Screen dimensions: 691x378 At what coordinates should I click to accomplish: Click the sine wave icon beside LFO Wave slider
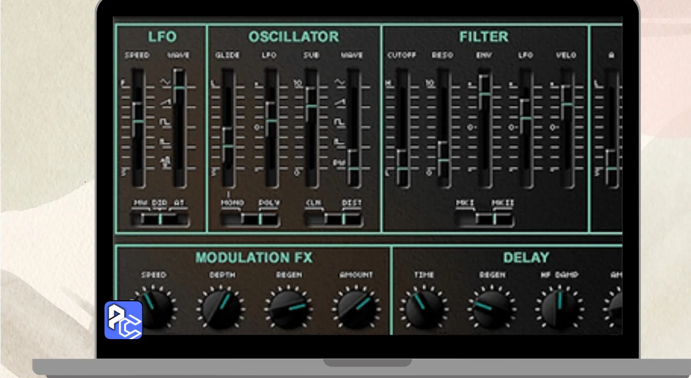(x=165, y=83)
